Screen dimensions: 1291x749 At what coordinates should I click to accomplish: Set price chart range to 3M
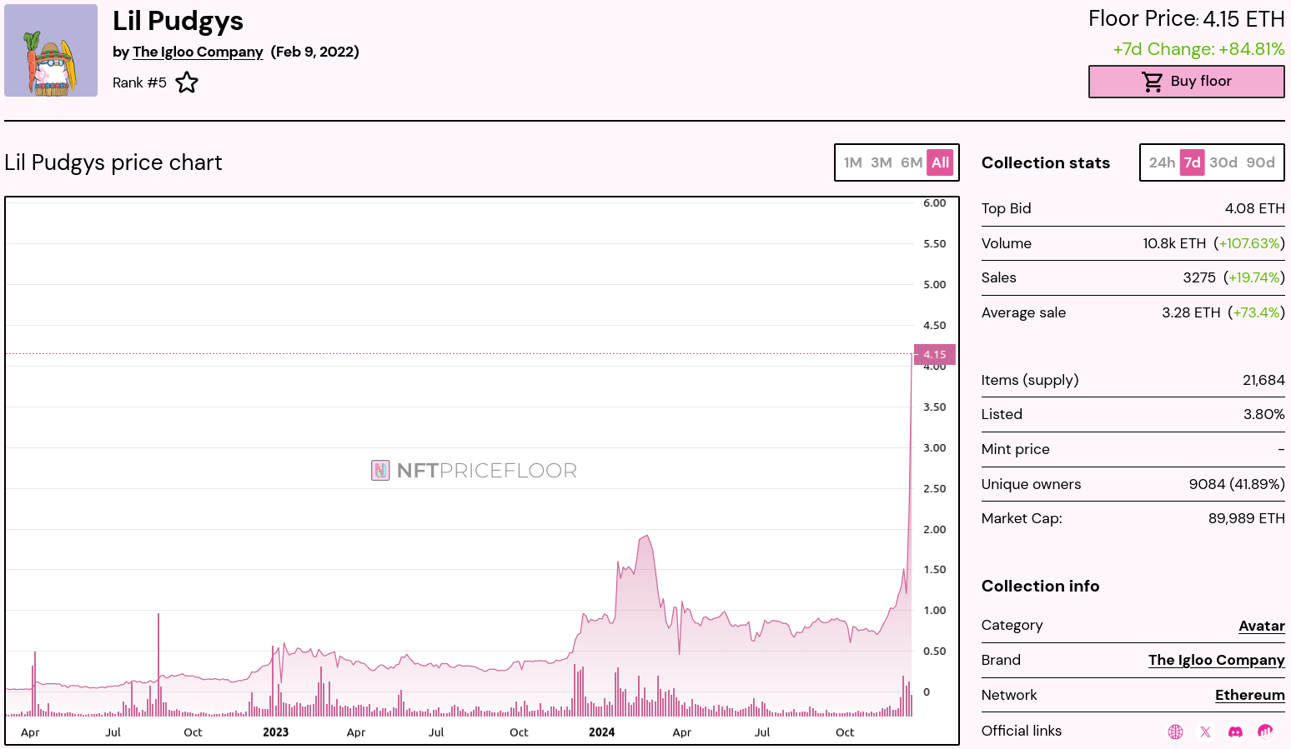tap(882, 162)
